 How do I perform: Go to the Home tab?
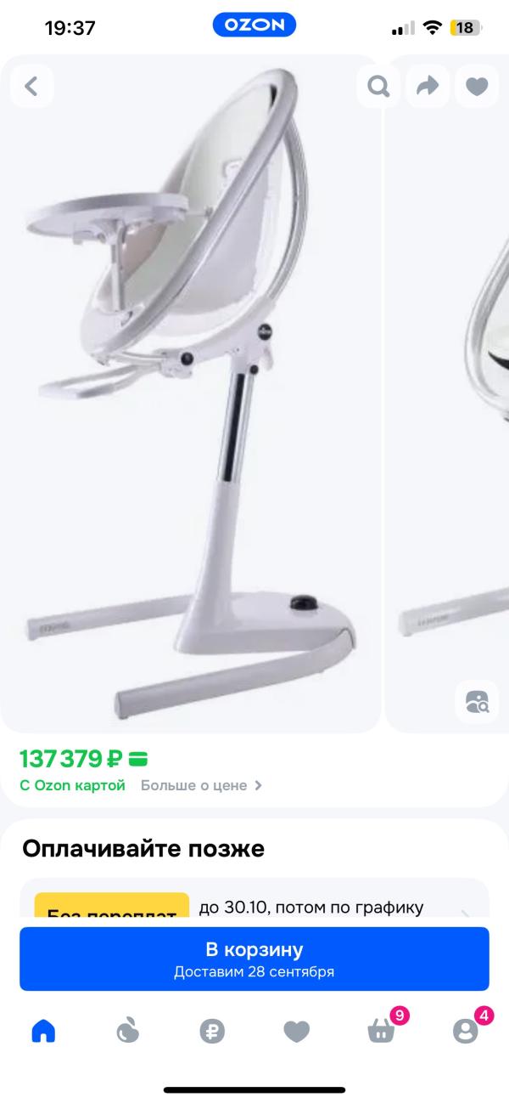click(x=43, y=1032)
